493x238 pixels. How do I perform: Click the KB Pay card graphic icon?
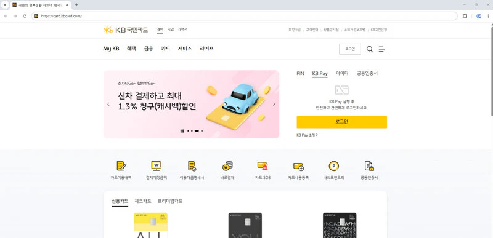click(341, 90)
